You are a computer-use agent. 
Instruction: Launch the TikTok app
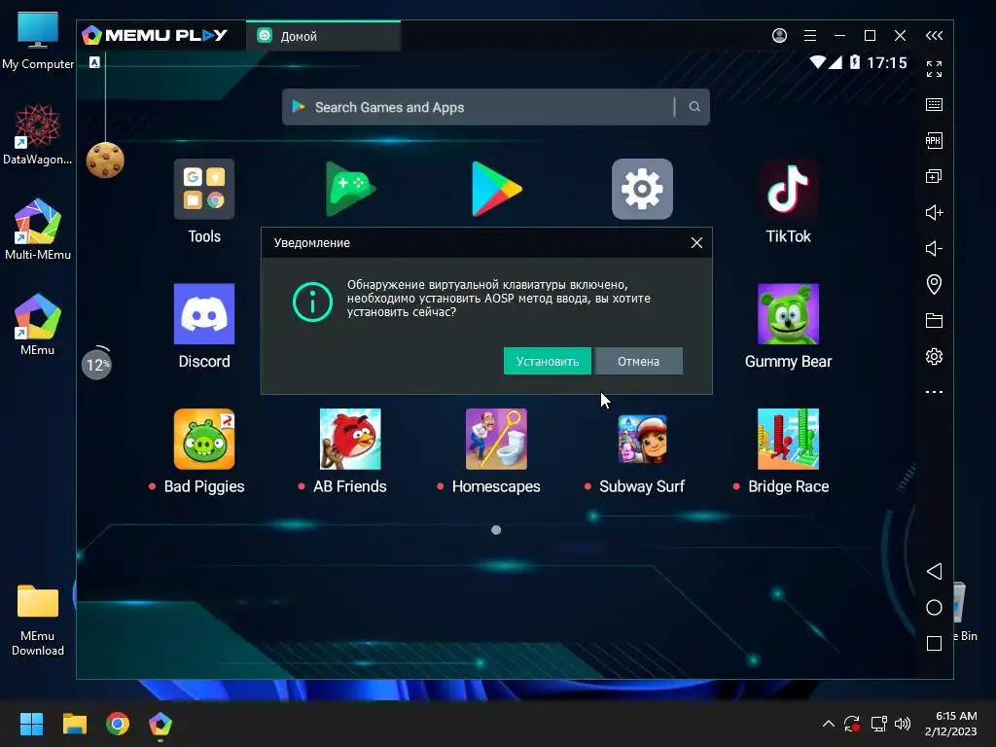[788, 190]
